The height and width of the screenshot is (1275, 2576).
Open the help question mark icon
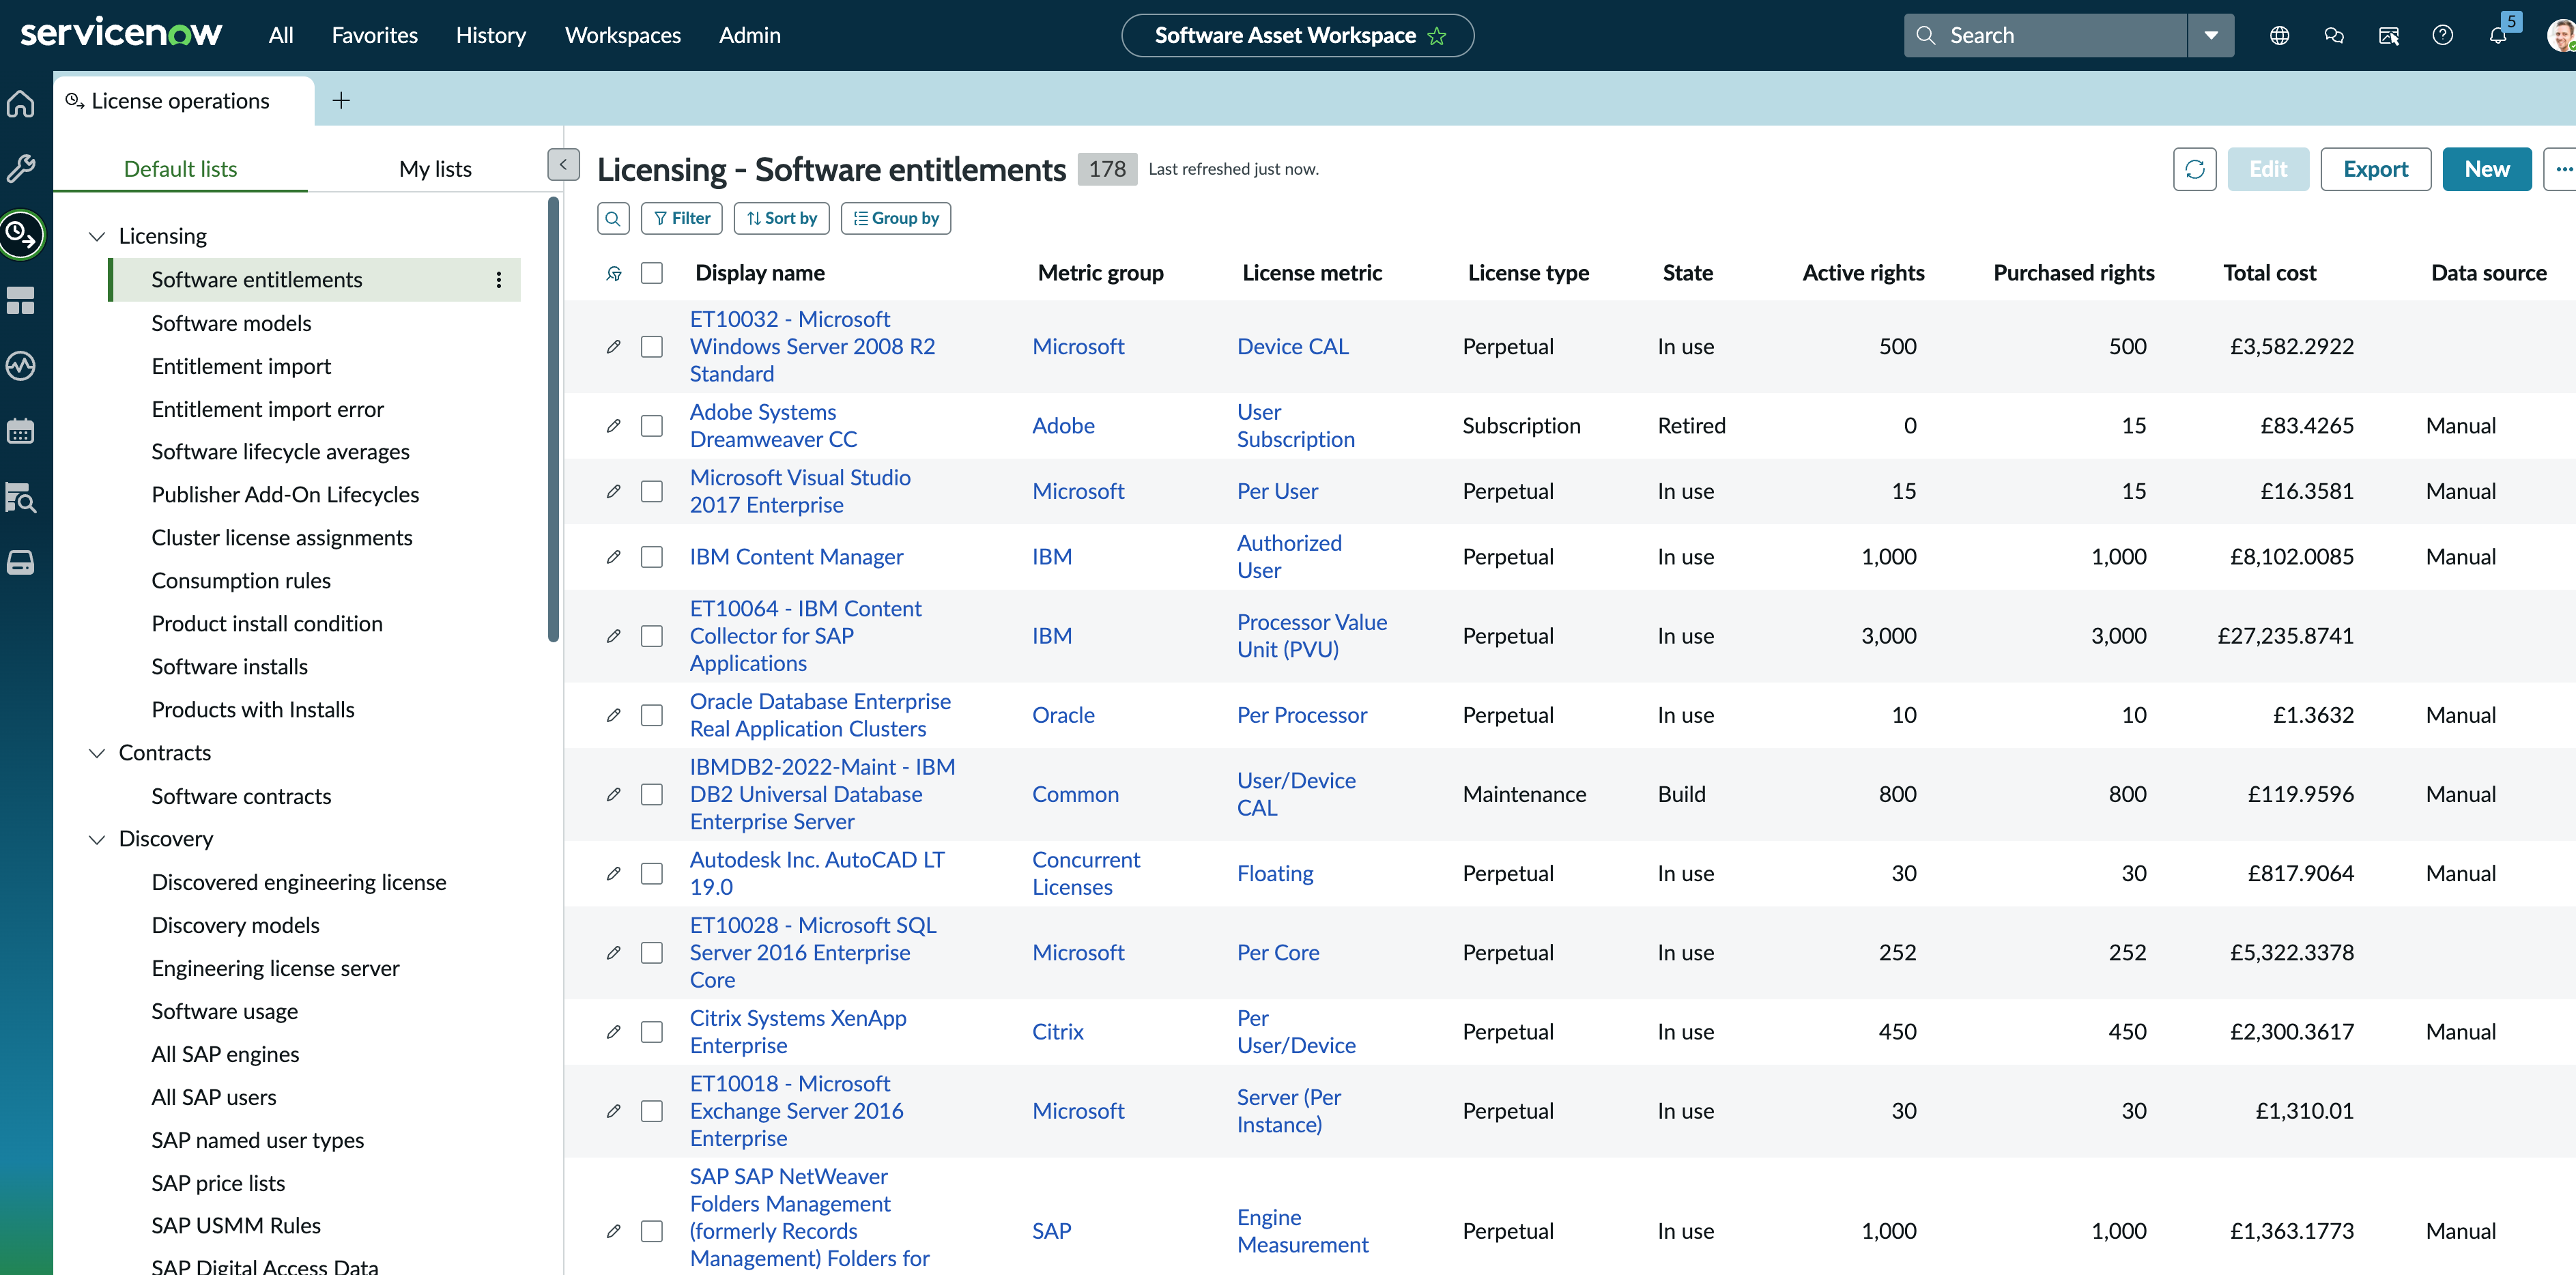pyautogui.click(x=2442, y=36)
